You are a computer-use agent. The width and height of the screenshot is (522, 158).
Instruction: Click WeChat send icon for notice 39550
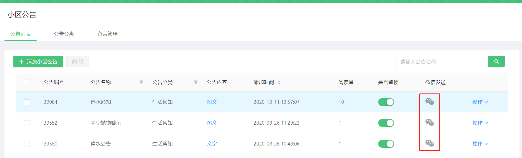(430, 143)
